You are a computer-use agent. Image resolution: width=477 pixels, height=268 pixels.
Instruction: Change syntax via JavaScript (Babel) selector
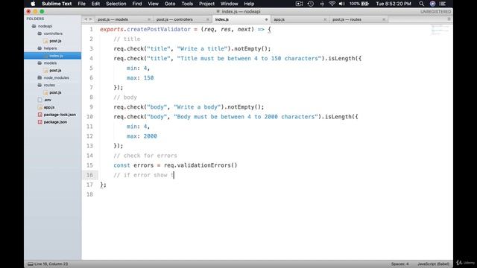[433, 264]
